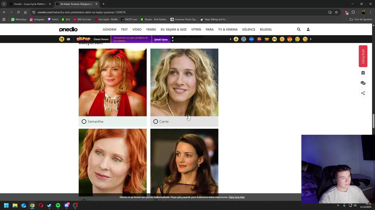Screen dimensions: 375x210
Task: Open the GÜNDEM menu item
Action: click(109, 29)
